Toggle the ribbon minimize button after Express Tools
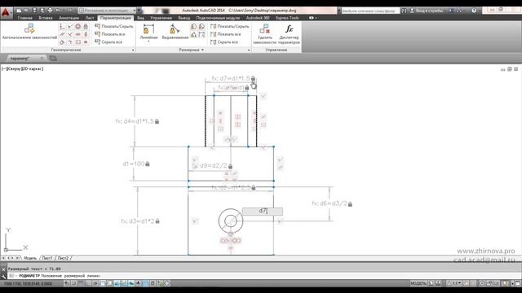This screenshot has height=293, width=522. (312, 18)
